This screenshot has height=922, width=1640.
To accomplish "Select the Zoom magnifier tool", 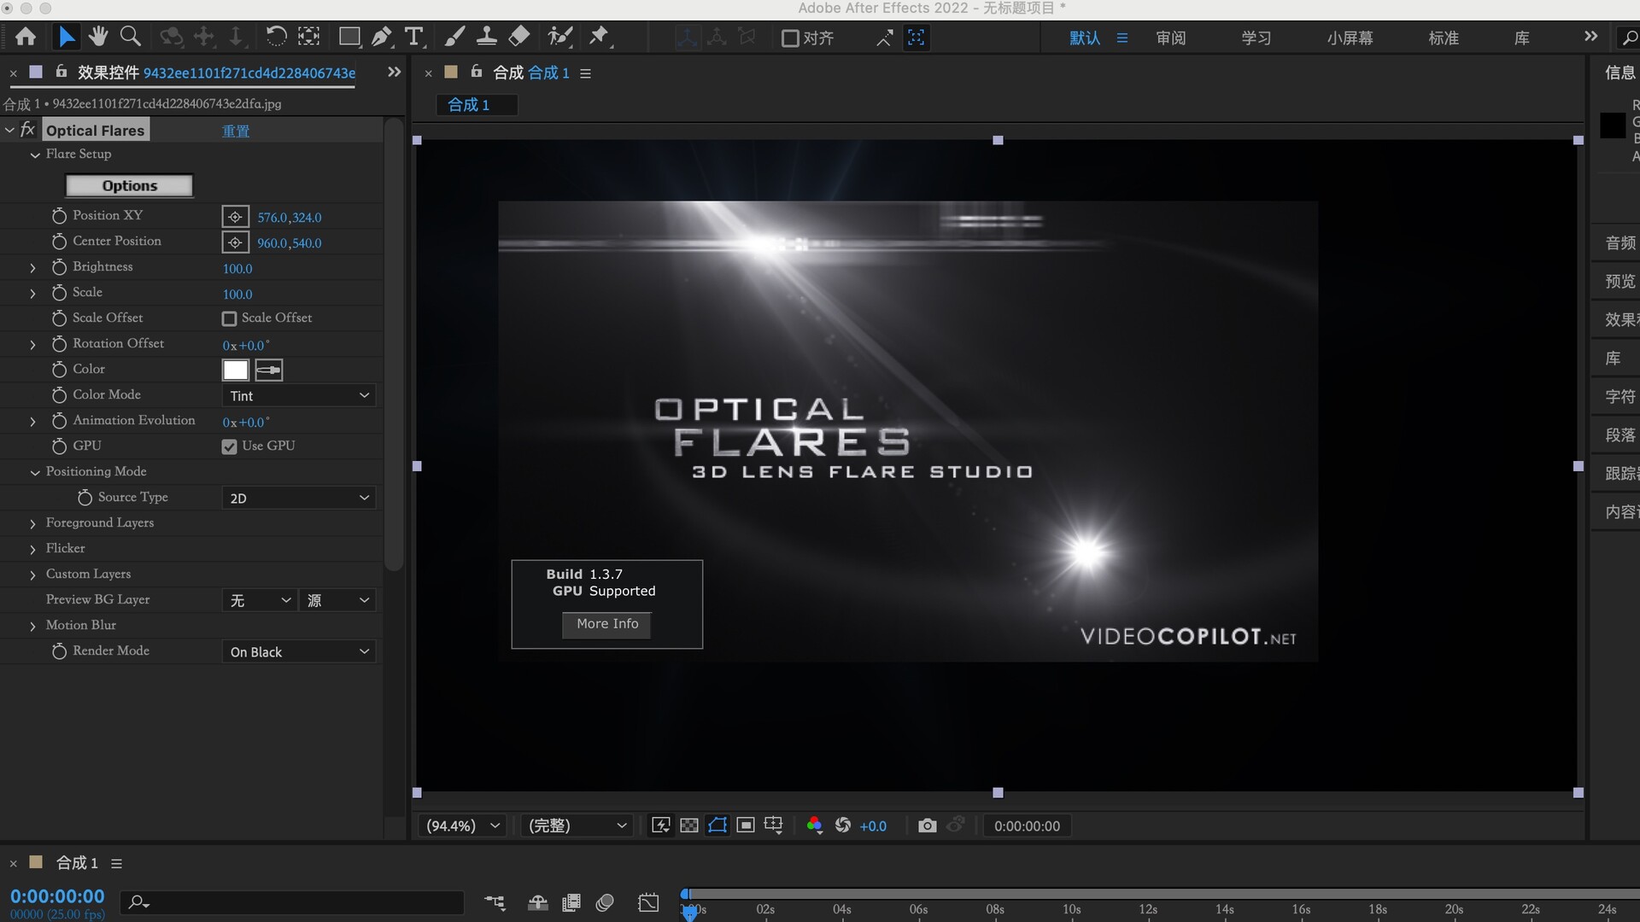I will [131, 37].
